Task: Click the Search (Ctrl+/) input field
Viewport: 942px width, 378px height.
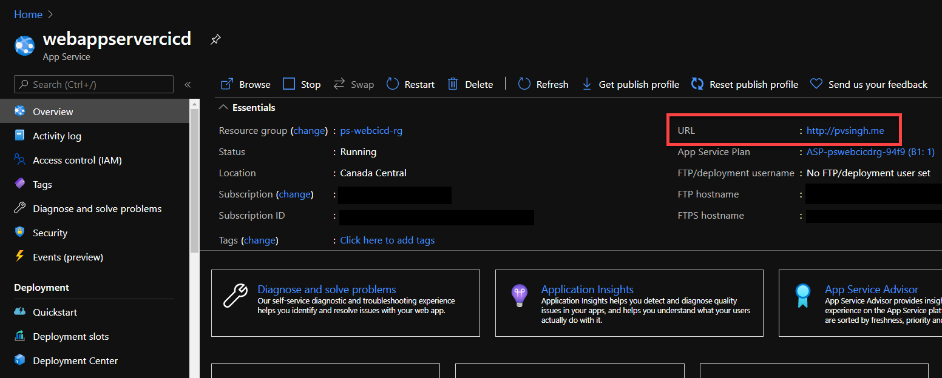Action: (93, 84)
